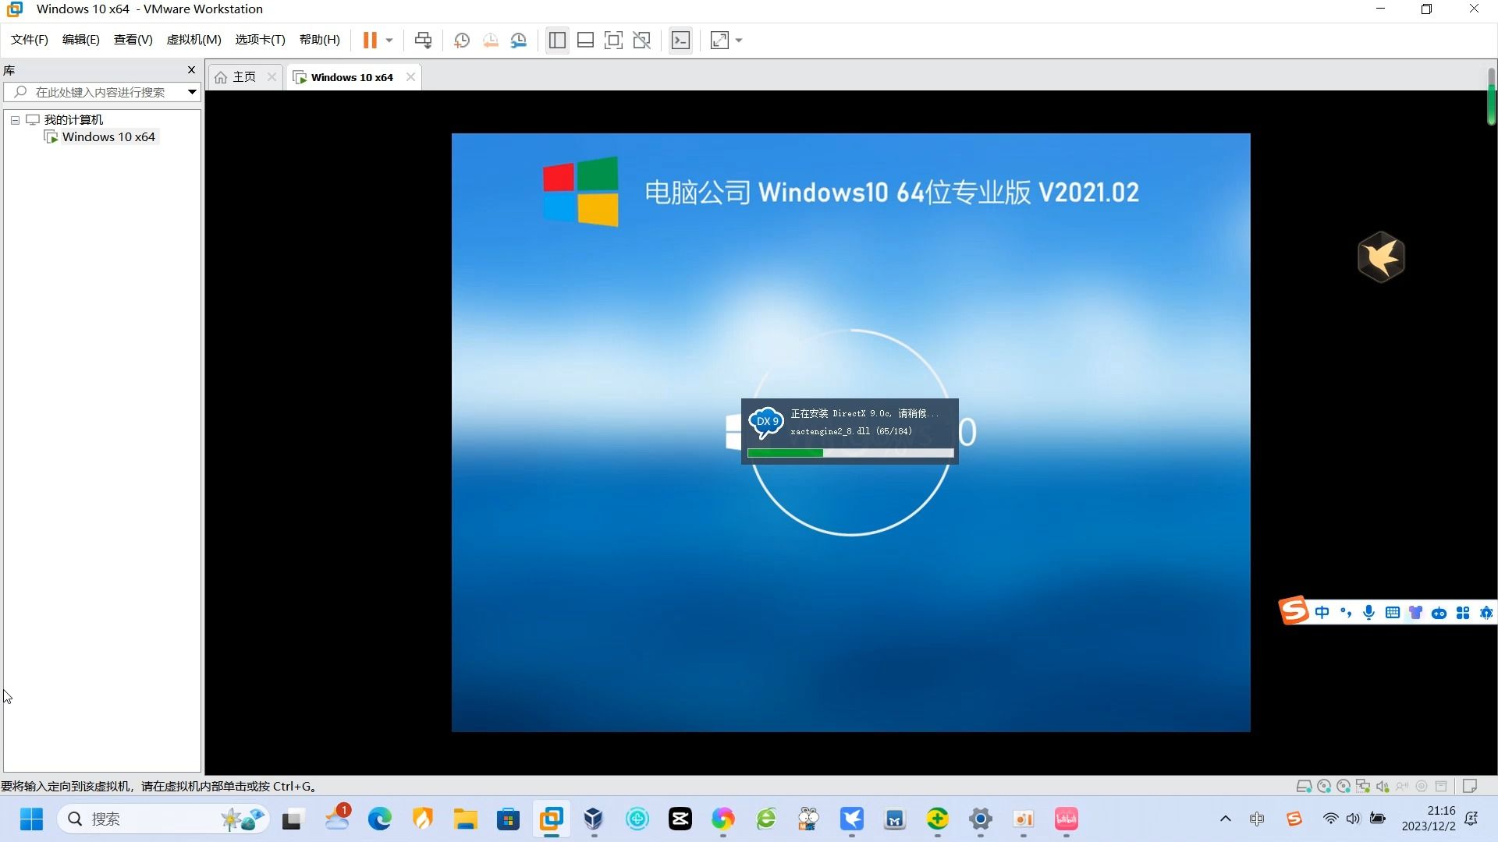Click the DX 9 installer icon
The image size is (1498, 842).
[766, 422]
